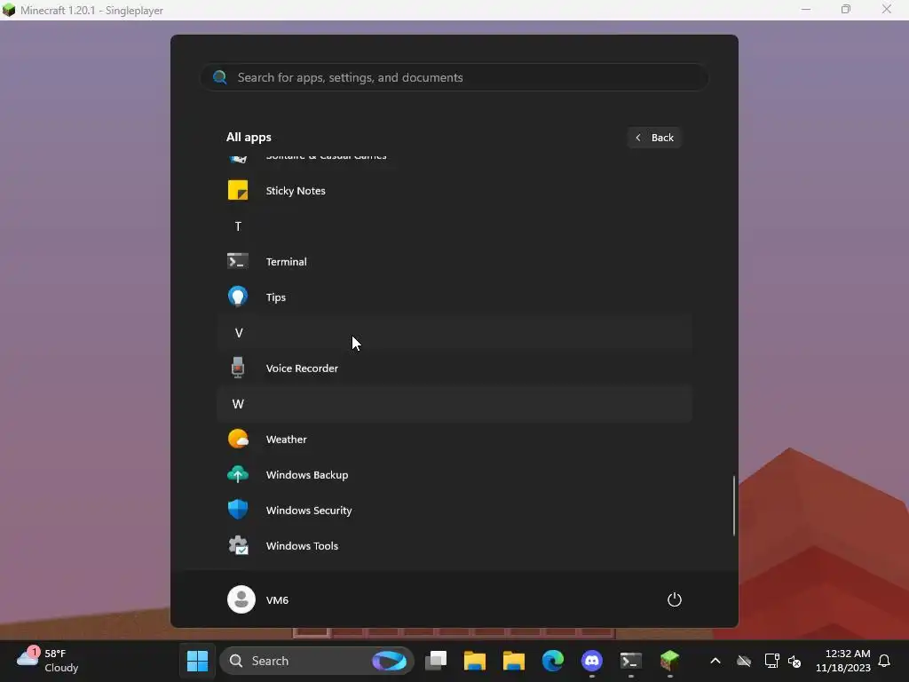
Task: Open the power options button
Action: click(x=675, y=599)
